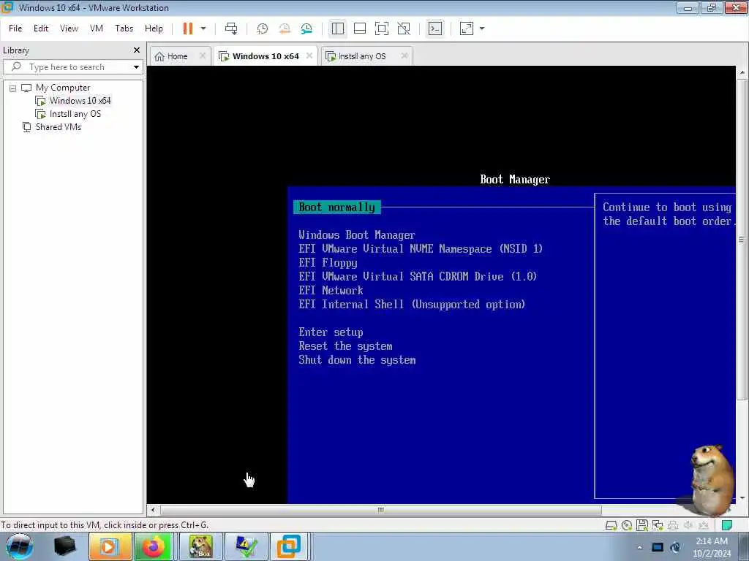749x561 pixels.
Task: Select My Computer in the library
Action: [x=63, y=88]
